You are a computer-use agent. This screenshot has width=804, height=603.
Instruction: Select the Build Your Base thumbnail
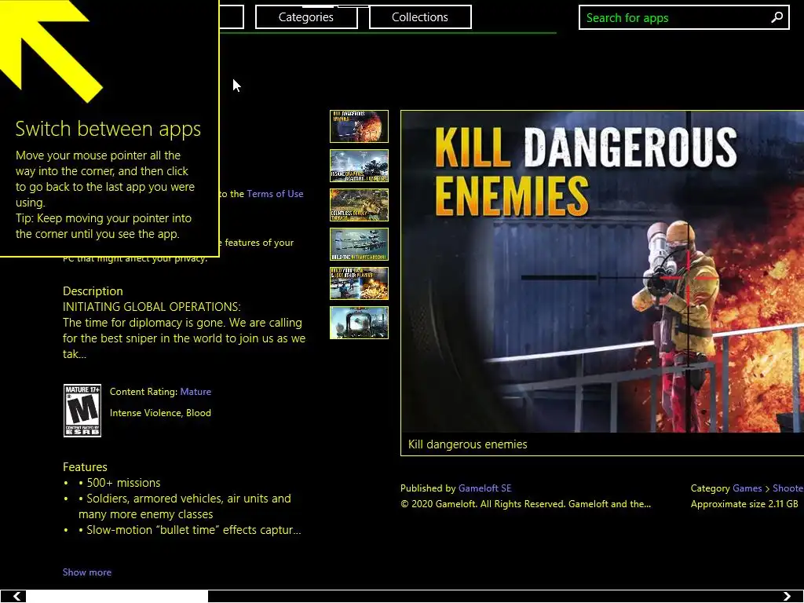tap(359, 283)
